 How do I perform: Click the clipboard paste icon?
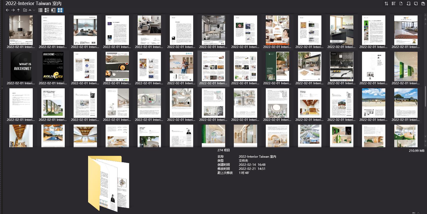[423, 4]
